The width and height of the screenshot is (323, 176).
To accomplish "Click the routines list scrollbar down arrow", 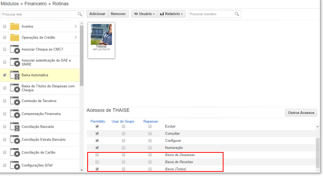I will tap(82, 170).
